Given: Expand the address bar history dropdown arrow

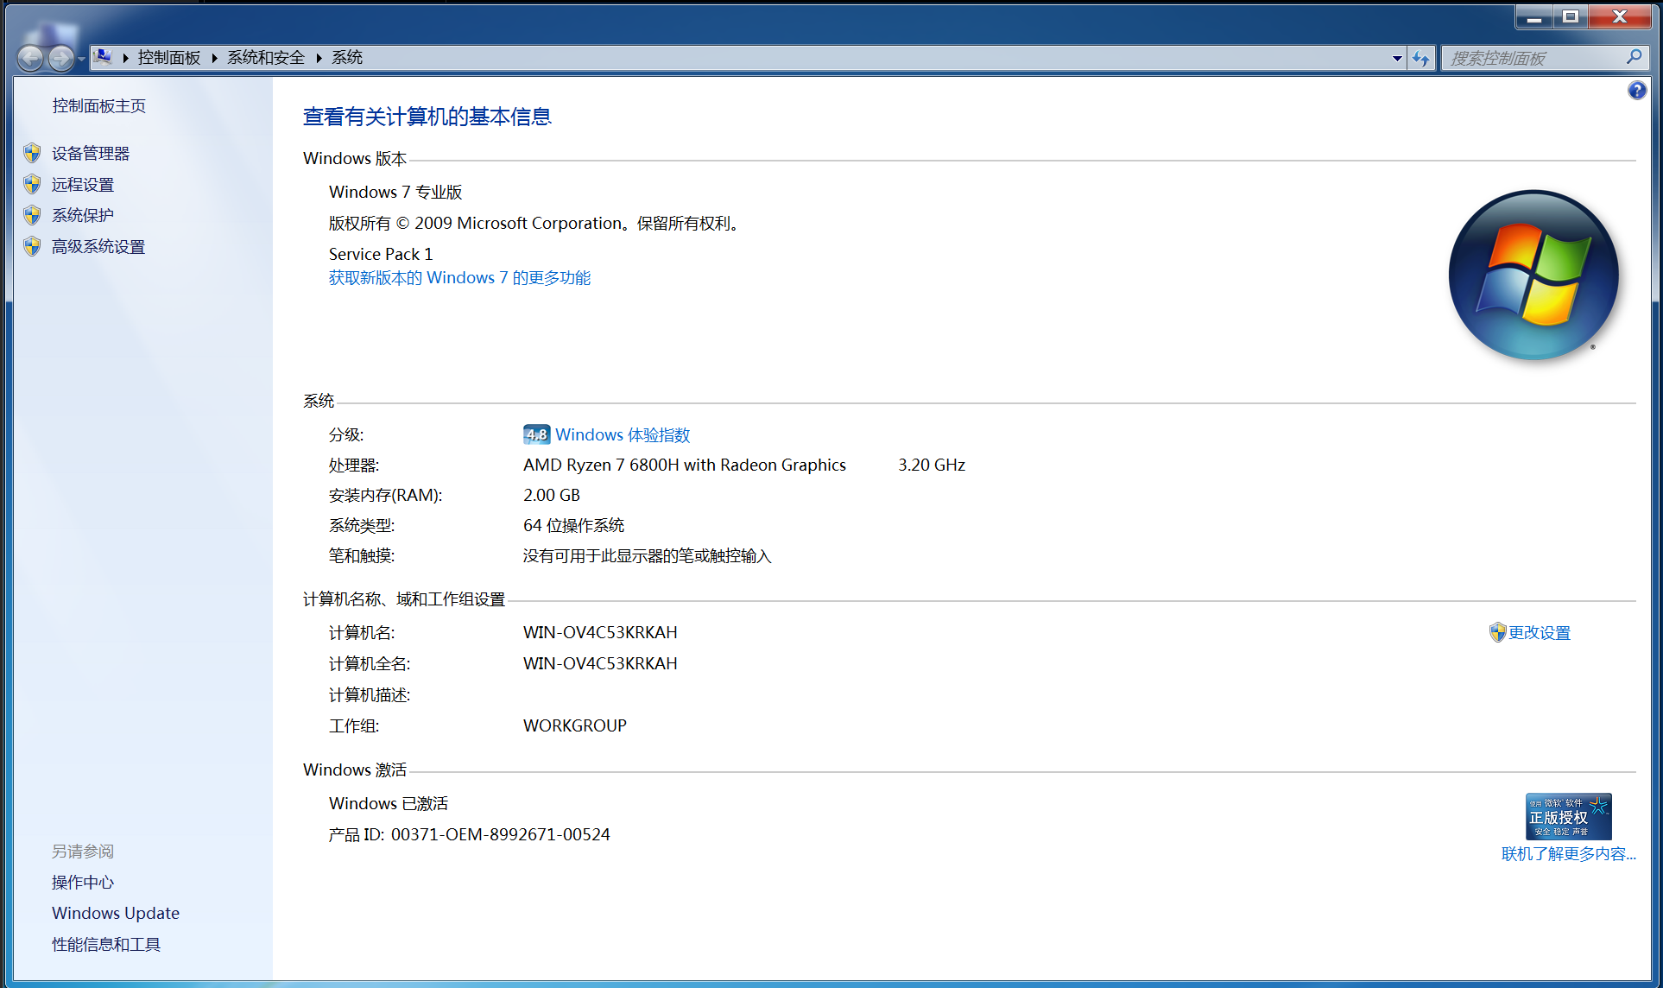Looking at the screenshot, I should click(1397, 58).
